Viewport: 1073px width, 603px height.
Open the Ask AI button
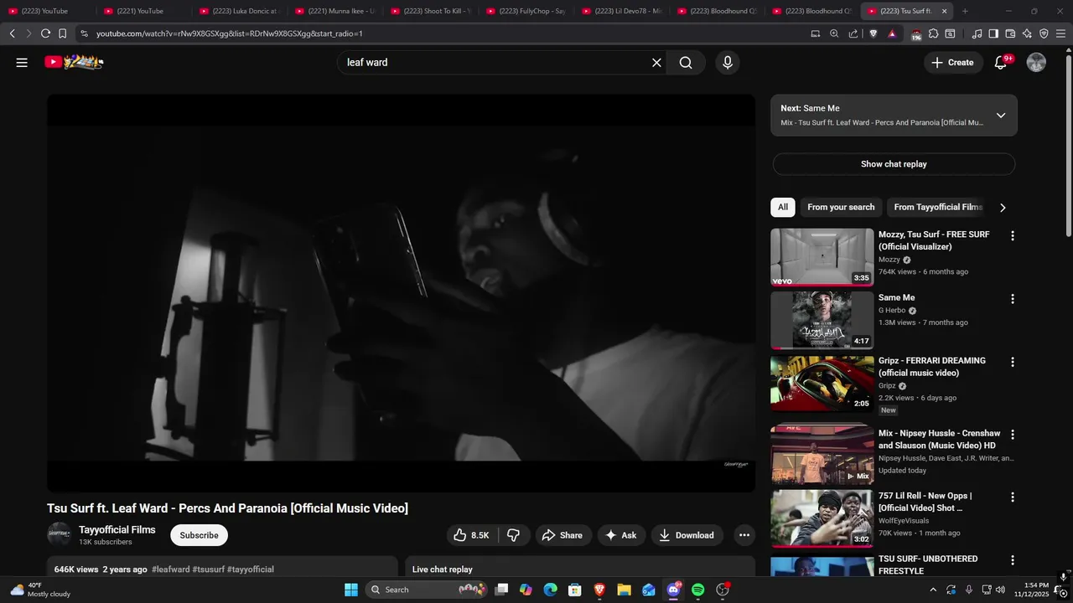coord(621,535)
